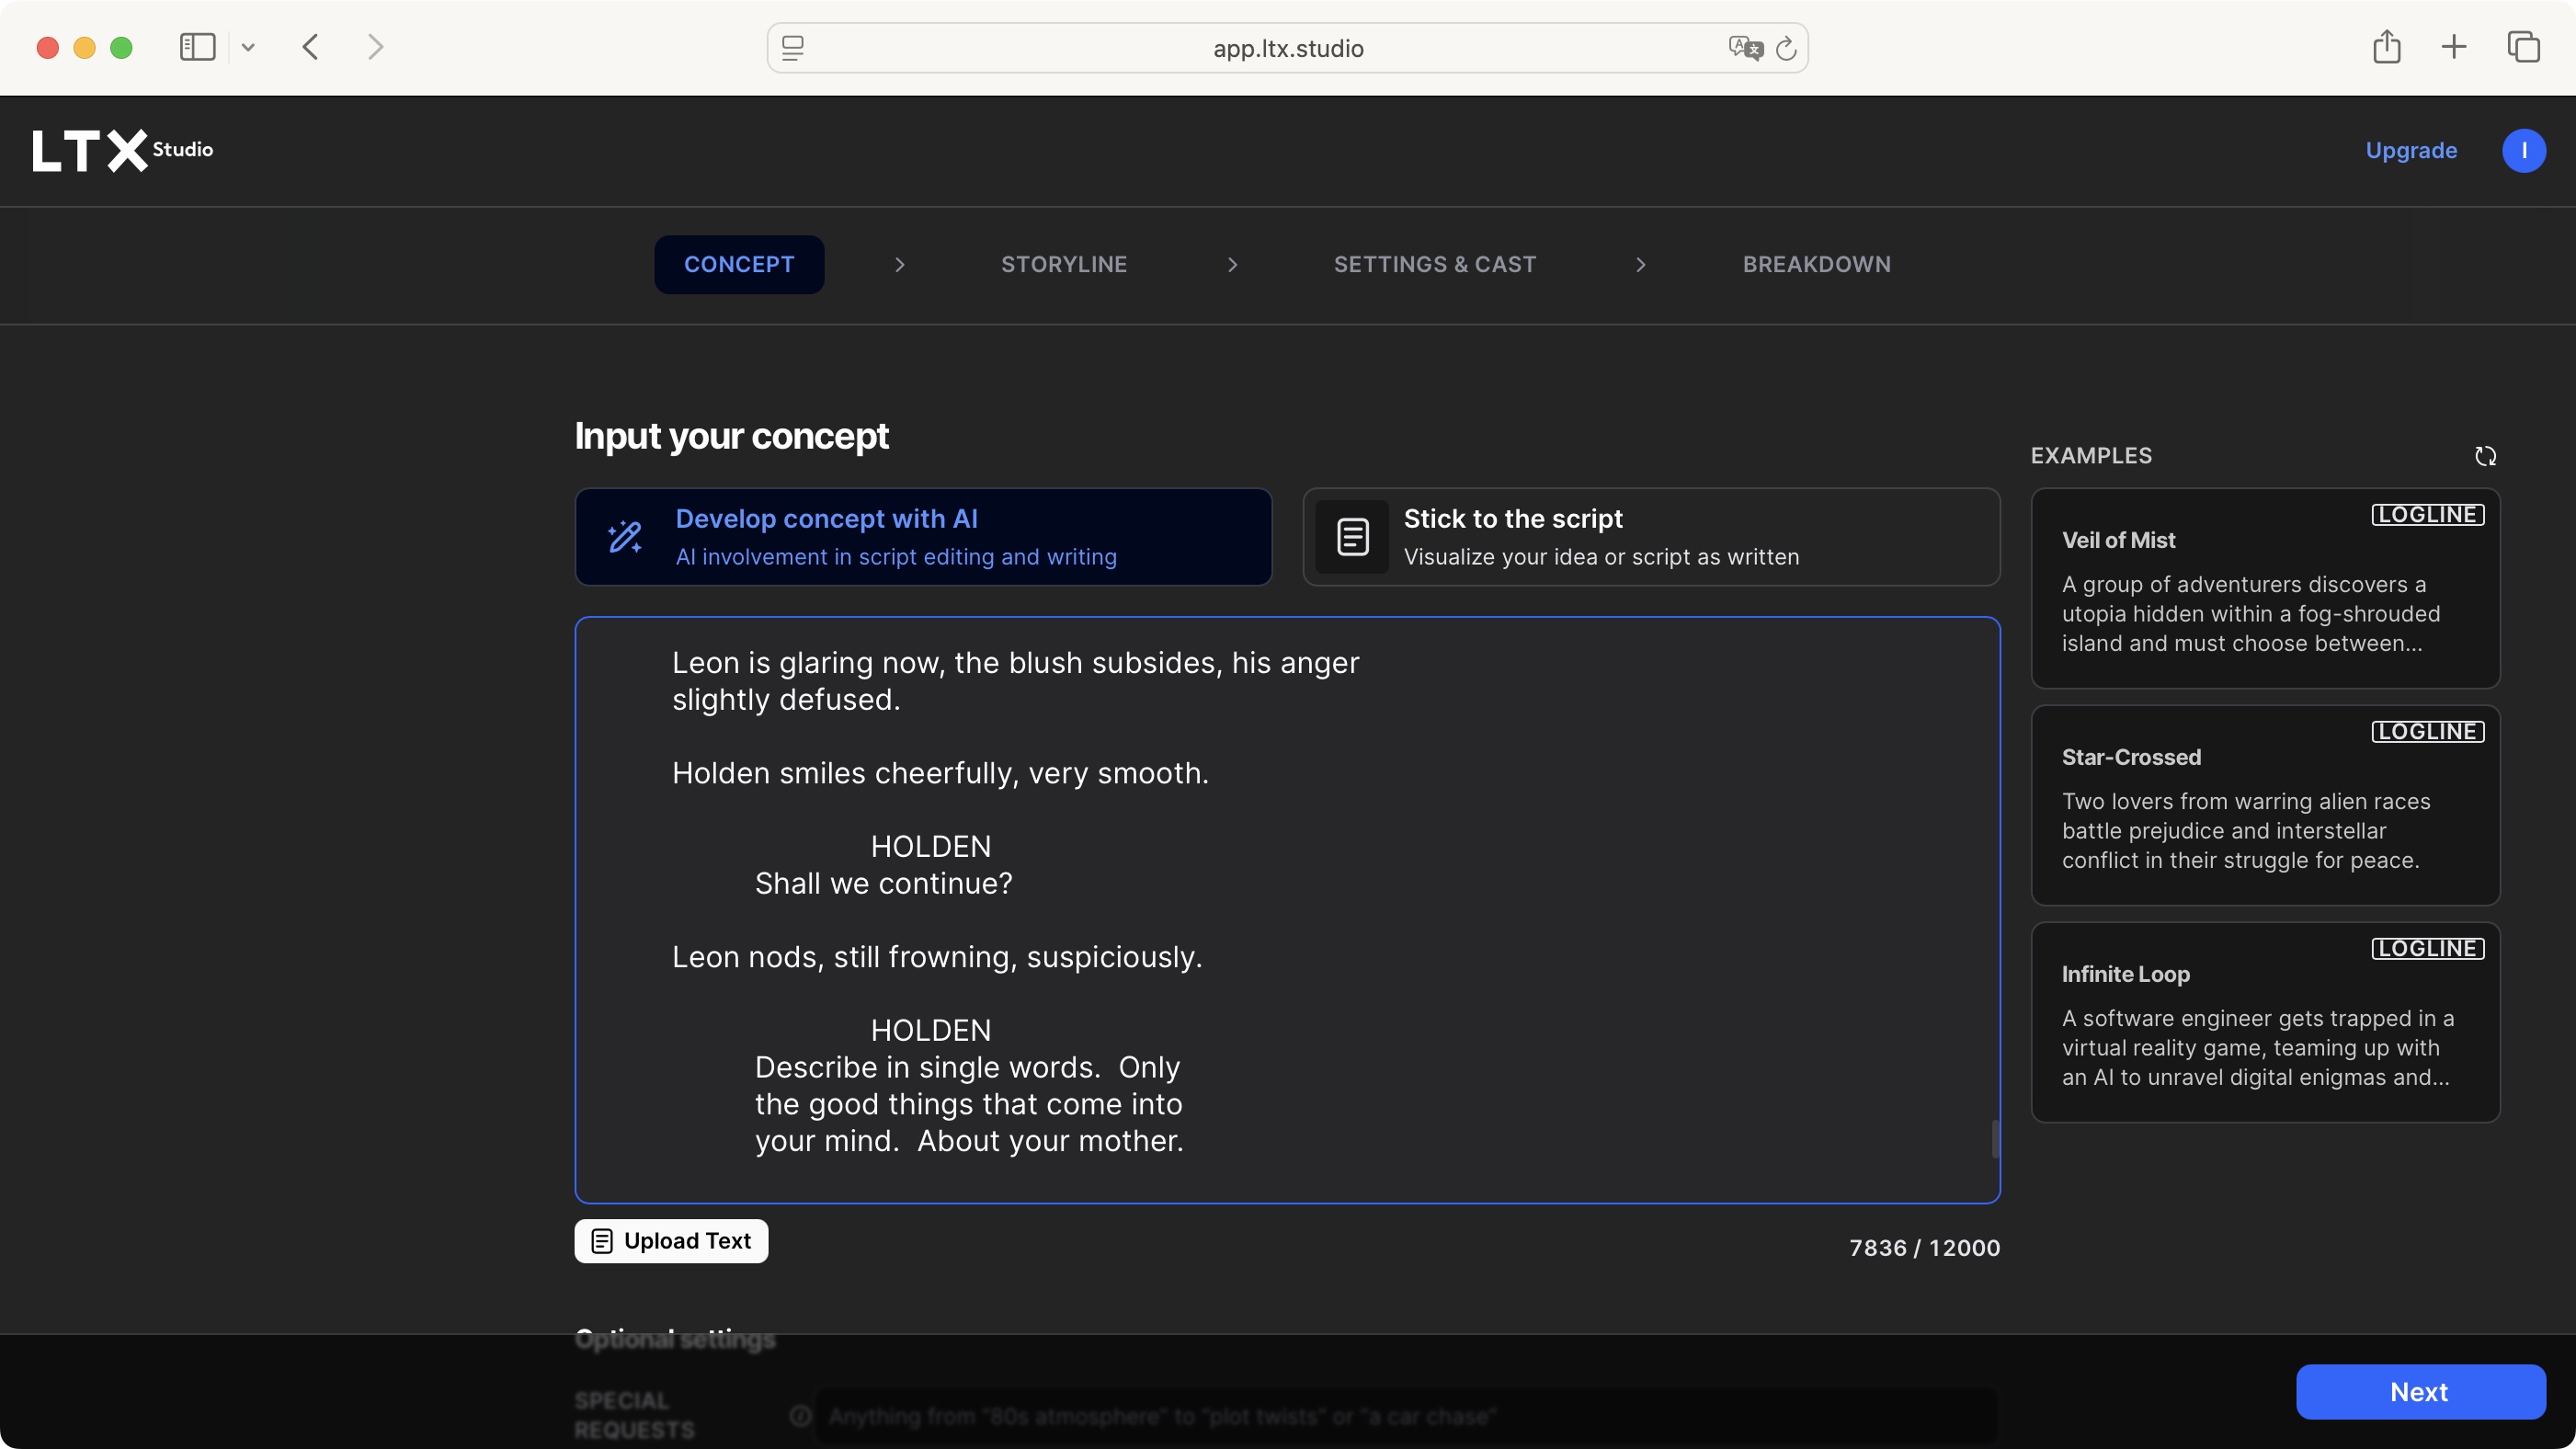2576x1449 pixels.
Task: Refresh the examples list
Action: pyautogui.click(x=2485, y=456)
